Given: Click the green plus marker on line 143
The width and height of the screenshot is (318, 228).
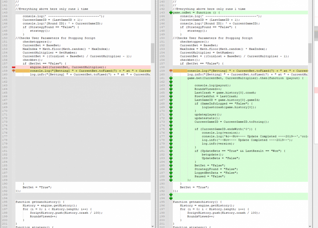Looking at the screenshot, I should tap(171, 12).
